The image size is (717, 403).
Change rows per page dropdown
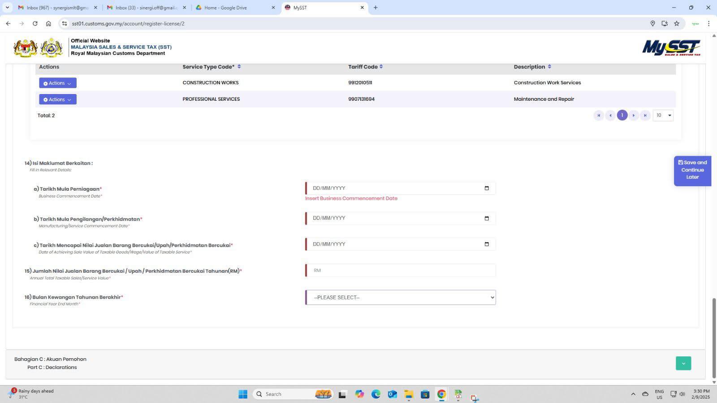(x=663, y=116)
